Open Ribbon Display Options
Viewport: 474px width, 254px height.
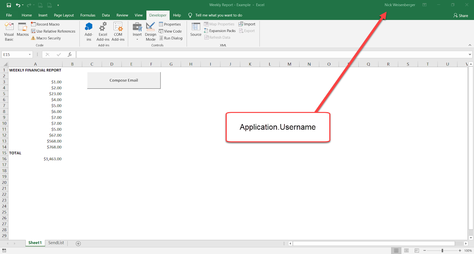(x=425, y=5)
